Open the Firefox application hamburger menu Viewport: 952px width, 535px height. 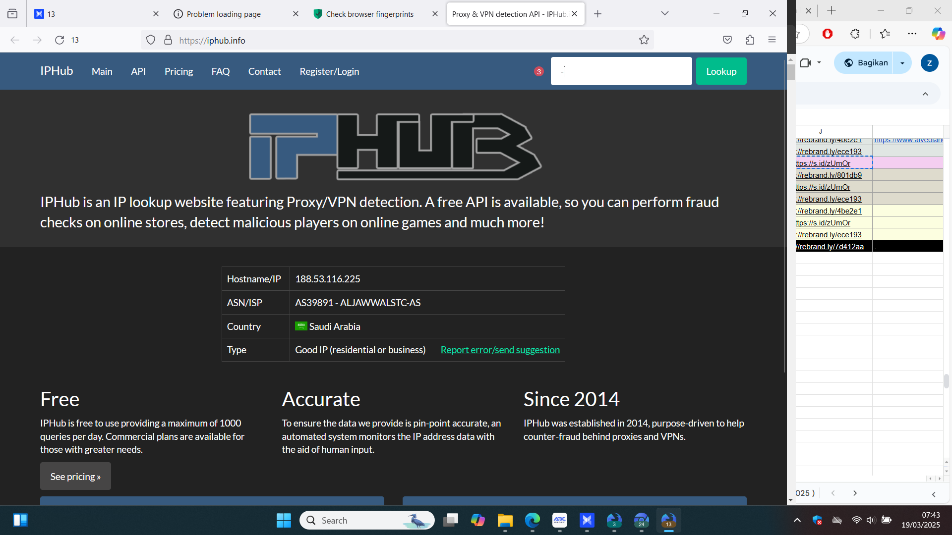pos(772,40)
